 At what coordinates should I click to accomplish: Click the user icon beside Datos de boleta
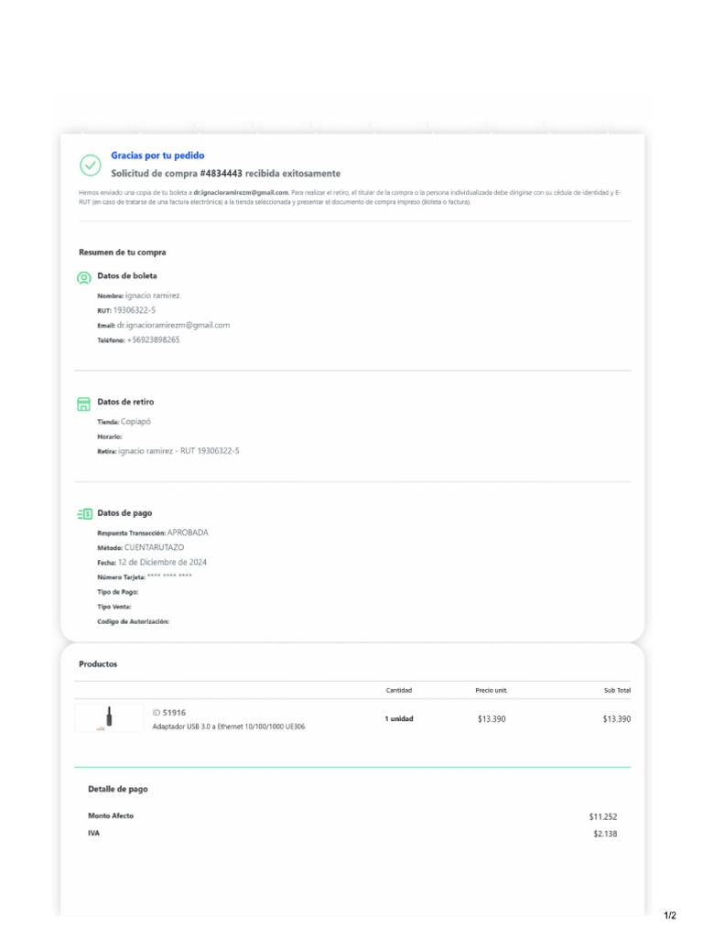tap(83, 276)
